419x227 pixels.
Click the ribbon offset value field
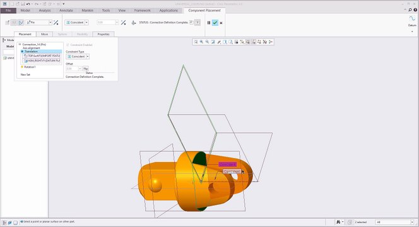coord(106,23)
